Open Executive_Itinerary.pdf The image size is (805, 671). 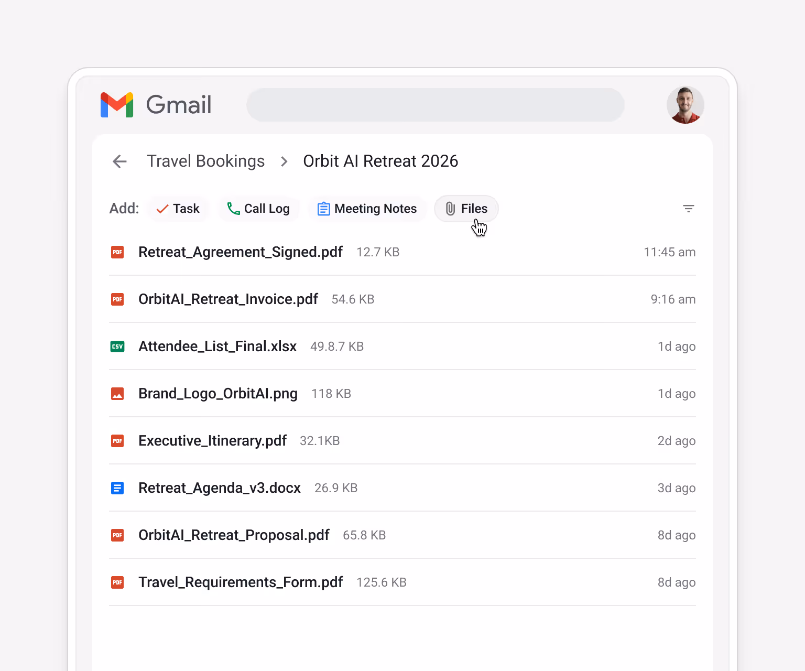tap(212, 441)
